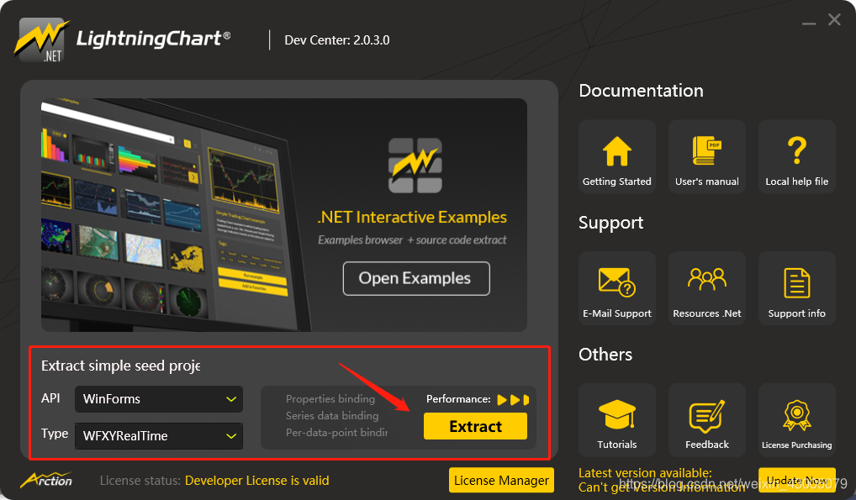Open the Tutorials tile
The height and width of the screenshot is (500, 856).
[617, 420]
